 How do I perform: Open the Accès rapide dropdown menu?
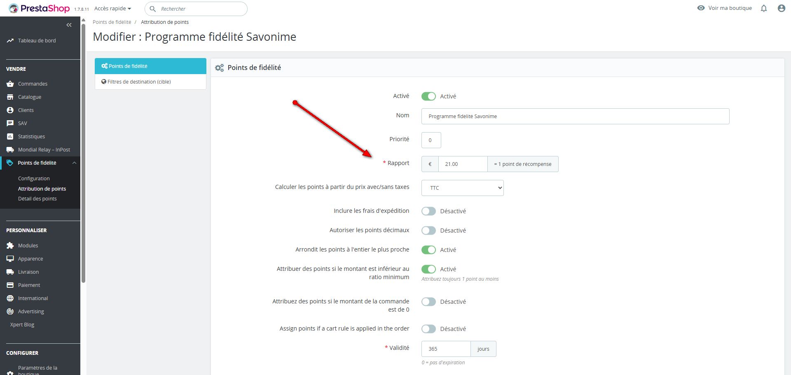[x=112, y=9]
